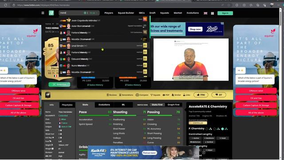
Task: Open the game year dropdown in search
Action: 94,13
